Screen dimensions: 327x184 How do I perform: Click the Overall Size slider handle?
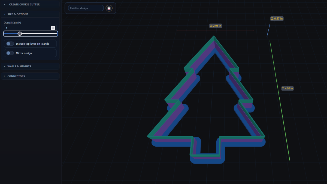tap(19, 33)
